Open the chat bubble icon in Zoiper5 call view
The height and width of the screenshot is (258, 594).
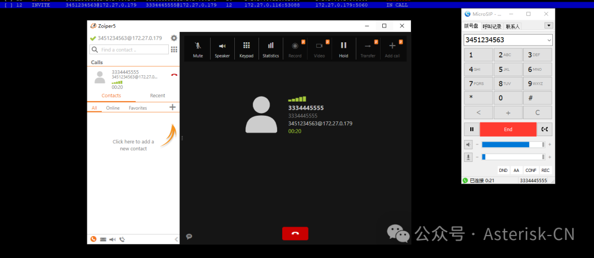189,237
